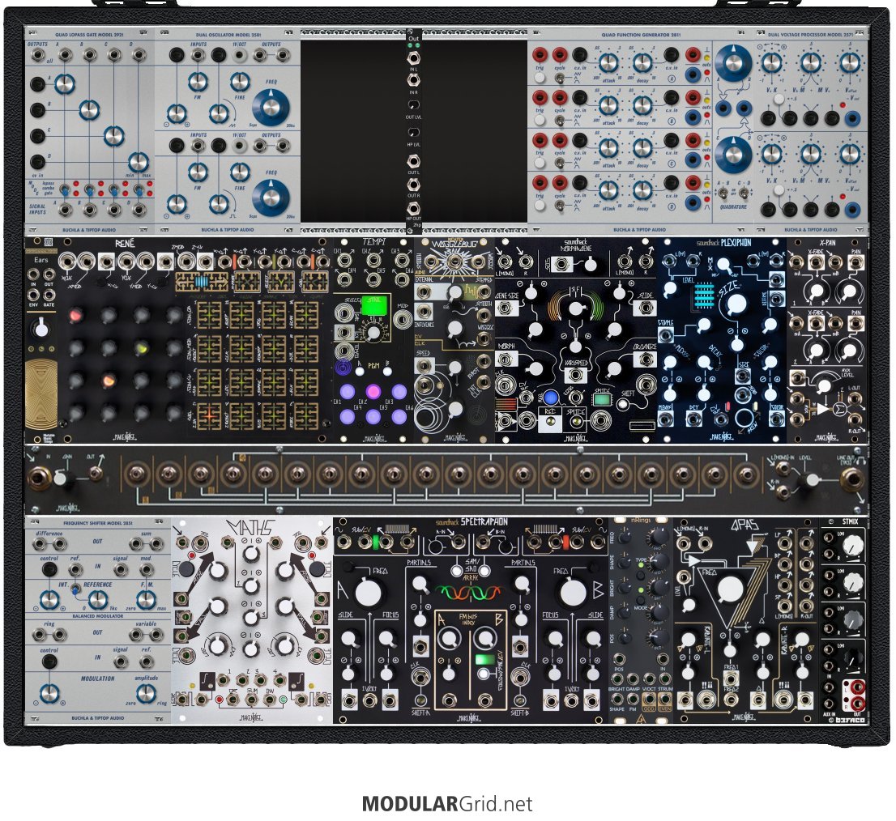Click the L-OUT jack on X-Pan
This screenshot has height=821, width=896.
855,398
